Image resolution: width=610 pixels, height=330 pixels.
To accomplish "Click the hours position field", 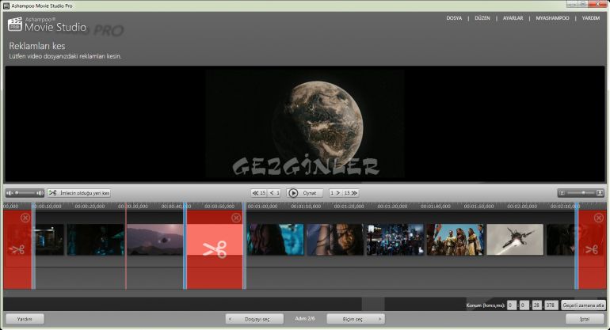I will pyautogui.click(x=512, y=305).
